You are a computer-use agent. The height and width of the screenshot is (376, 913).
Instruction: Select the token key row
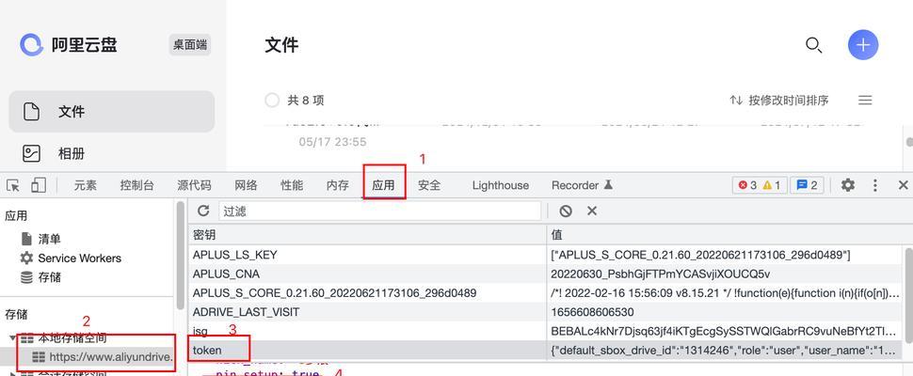click(546, 351)
